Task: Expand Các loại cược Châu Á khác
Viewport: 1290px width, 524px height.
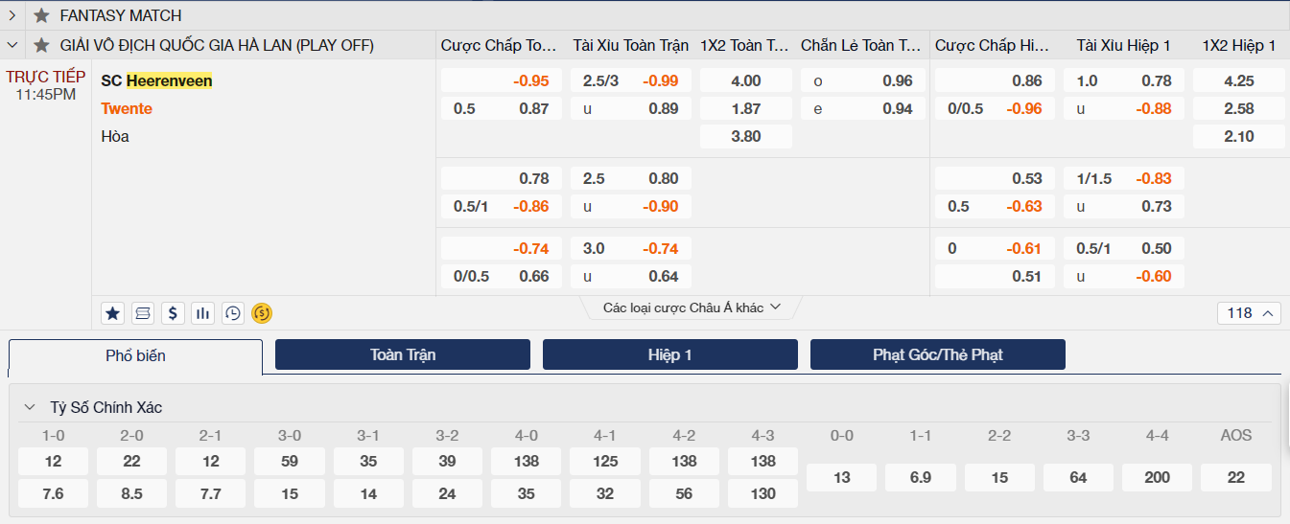Action: [692, 308]
